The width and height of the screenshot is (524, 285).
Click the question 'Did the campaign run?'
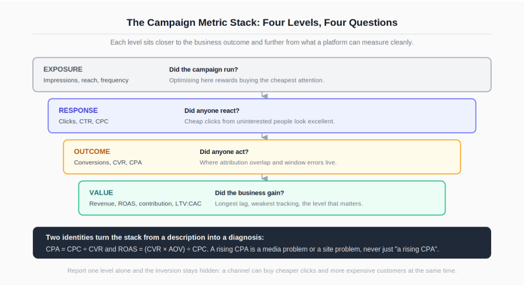204,70
